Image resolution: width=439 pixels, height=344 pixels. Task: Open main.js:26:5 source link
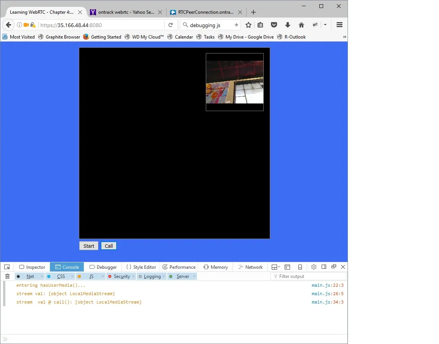pyautogui.click(x=328, y=294)
